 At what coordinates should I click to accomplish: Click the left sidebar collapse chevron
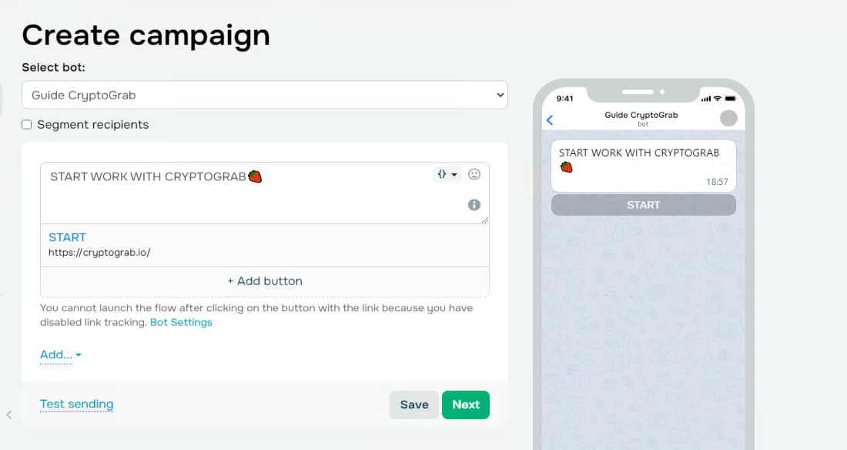click(x=9, y=415)
